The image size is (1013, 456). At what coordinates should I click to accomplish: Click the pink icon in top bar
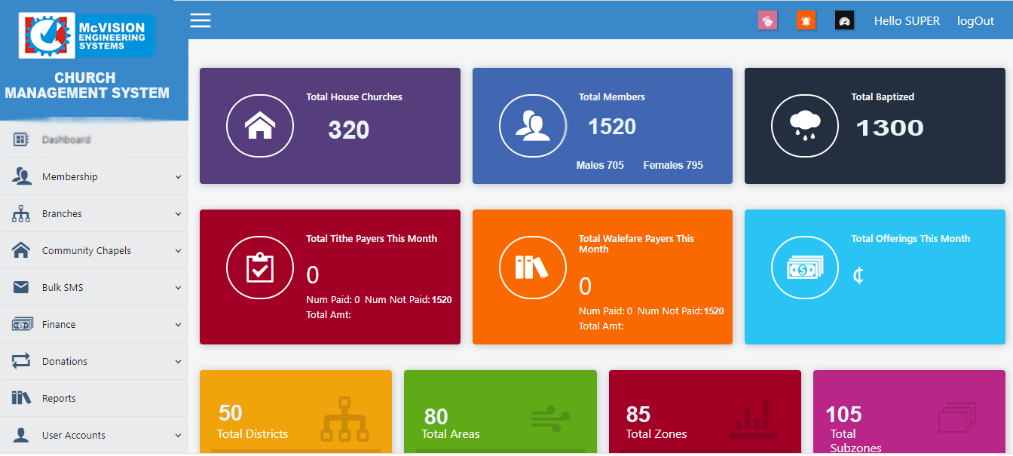pos(767,21)
